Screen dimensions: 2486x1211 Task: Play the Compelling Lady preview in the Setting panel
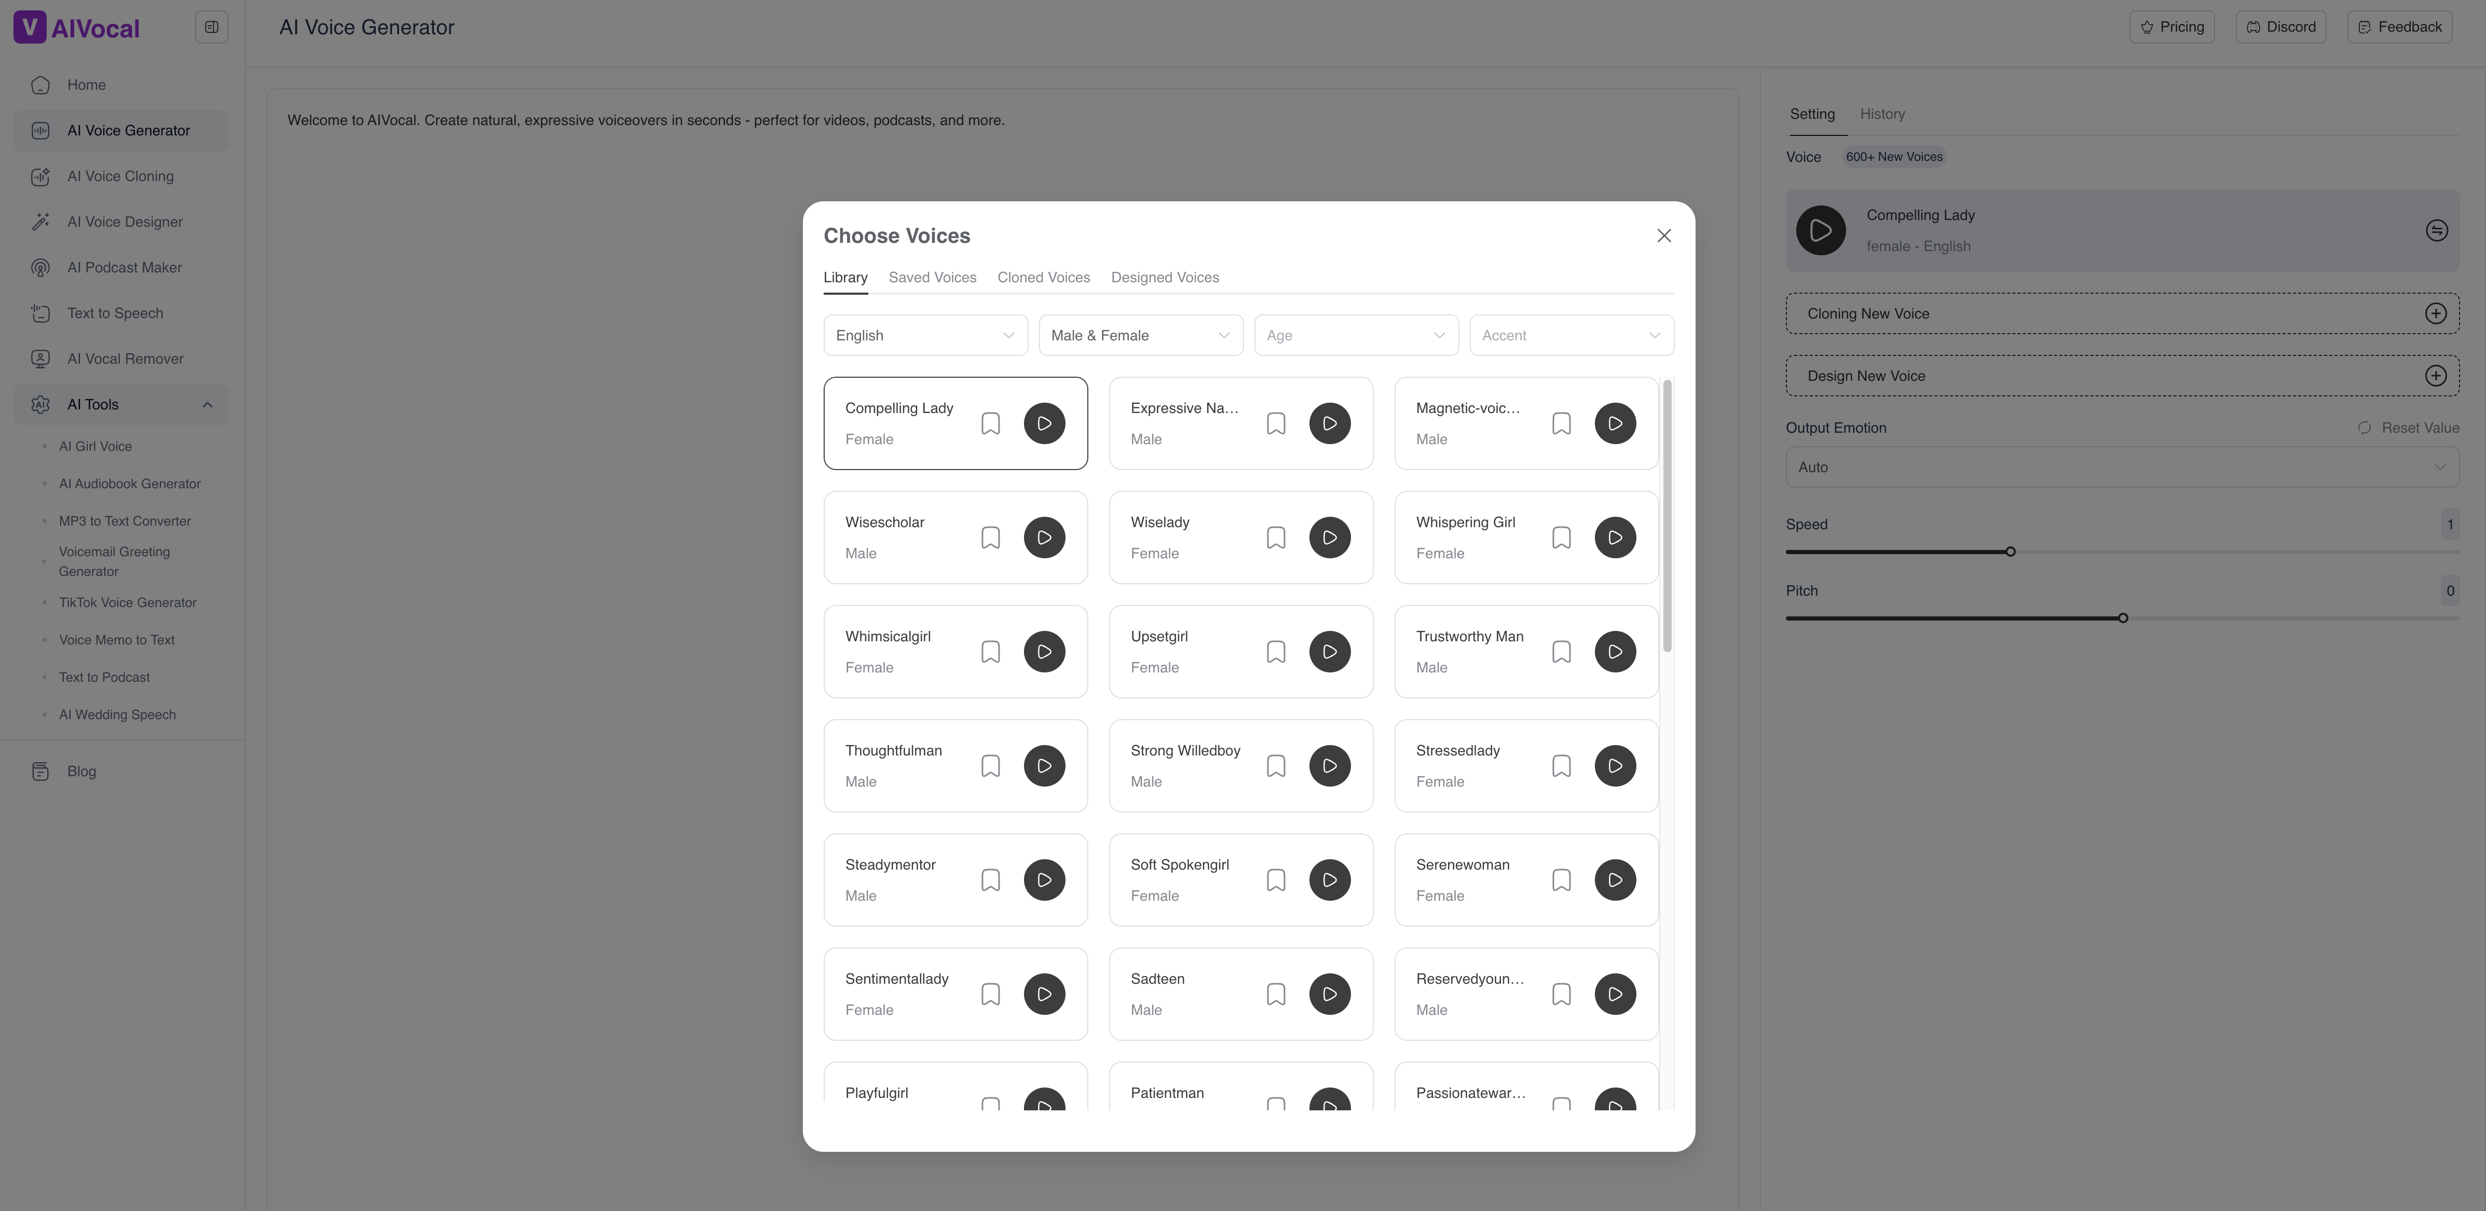[x=1820, y=230]
